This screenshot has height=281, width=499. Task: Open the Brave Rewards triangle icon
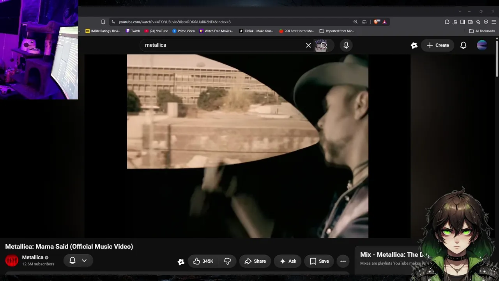384,22
